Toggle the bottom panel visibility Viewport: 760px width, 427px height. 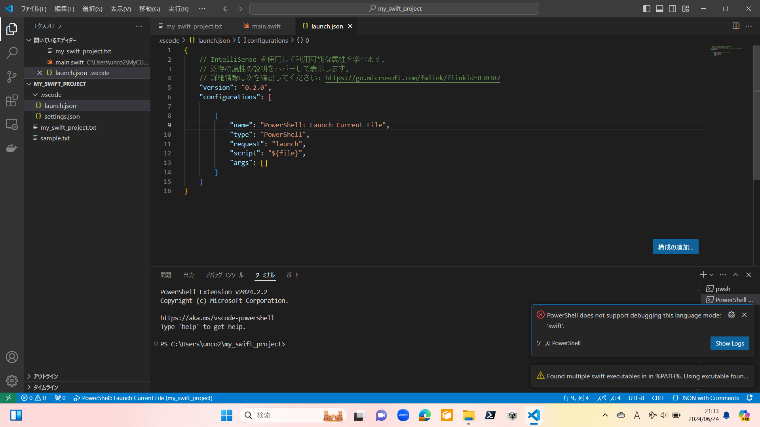click(x=659, y=9)
